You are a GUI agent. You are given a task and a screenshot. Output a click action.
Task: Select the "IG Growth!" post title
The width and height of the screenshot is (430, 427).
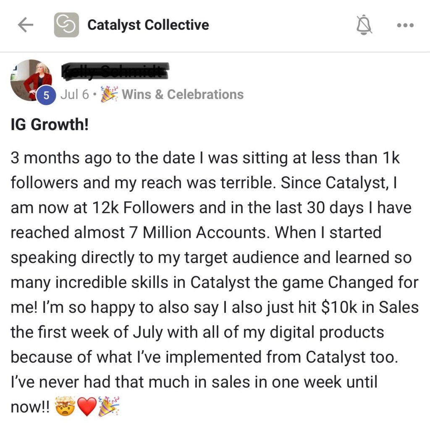coord(50,125)
